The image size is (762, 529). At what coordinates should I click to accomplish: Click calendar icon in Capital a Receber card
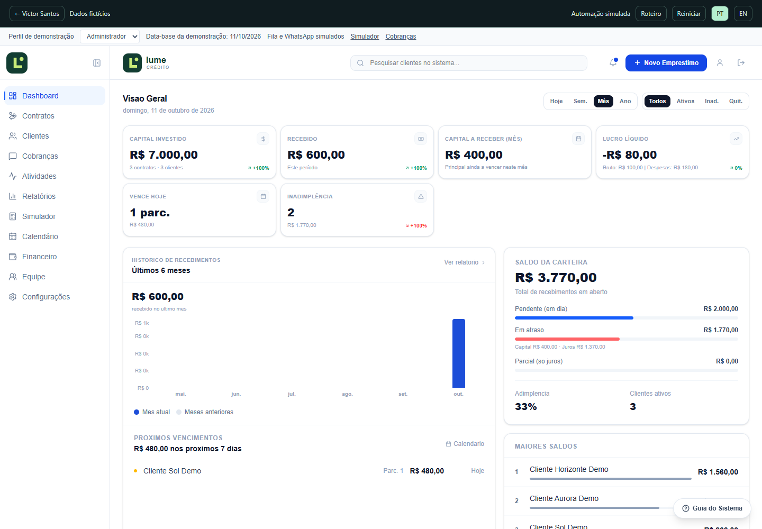[578, 139]
